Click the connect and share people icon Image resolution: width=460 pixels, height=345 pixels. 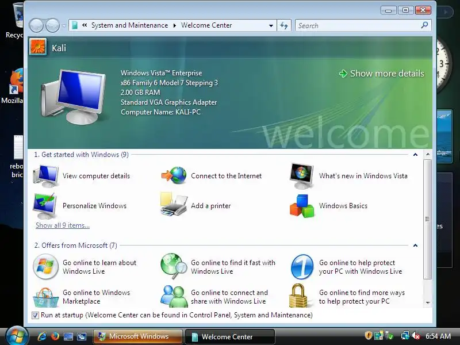click(174, 296)
